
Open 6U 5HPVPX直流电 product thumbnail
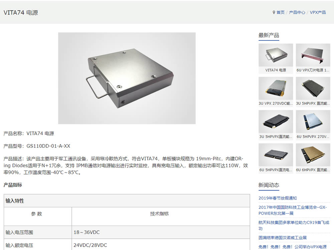click(x=276, y=155)
